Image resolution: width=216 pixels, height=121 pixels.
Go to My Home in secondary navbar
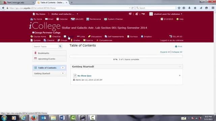(x=36, y=19)
